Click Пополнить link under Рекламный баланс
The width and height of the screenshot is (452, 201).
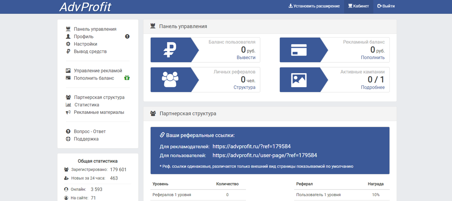(x=373, y=57)
